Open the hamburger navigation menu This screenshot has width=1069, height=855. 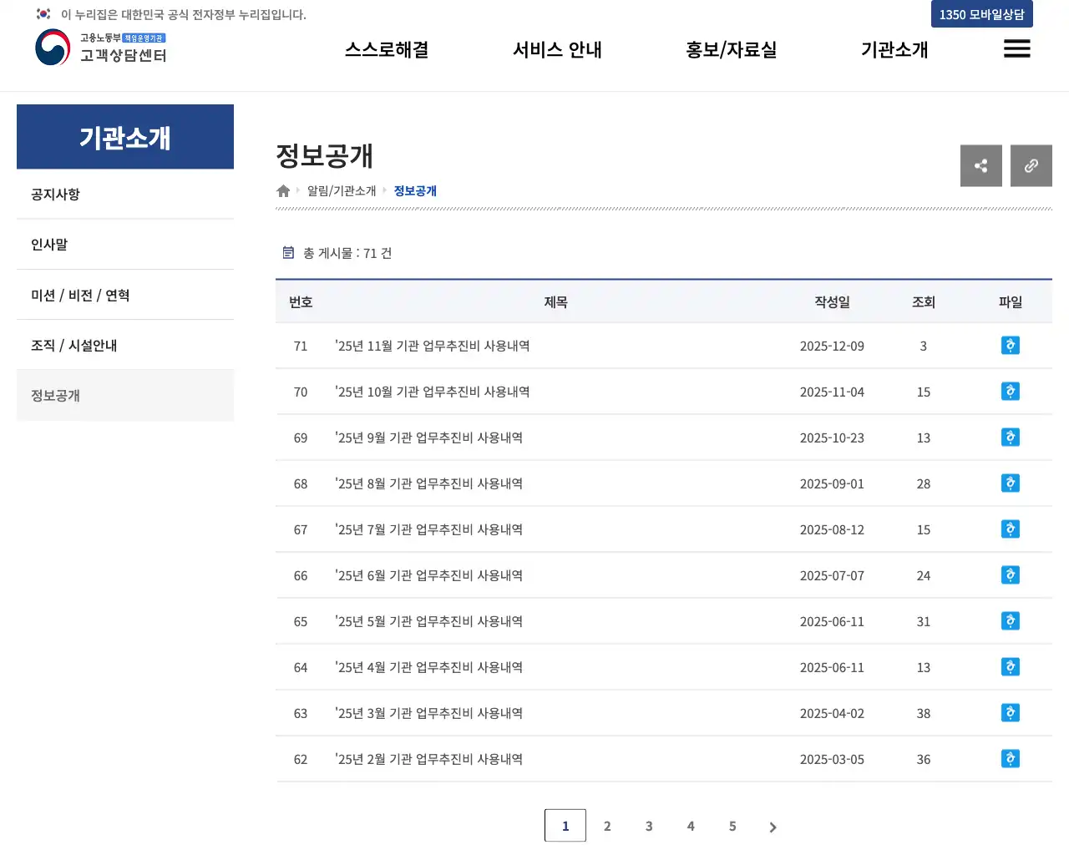[x=1017, y=48]
